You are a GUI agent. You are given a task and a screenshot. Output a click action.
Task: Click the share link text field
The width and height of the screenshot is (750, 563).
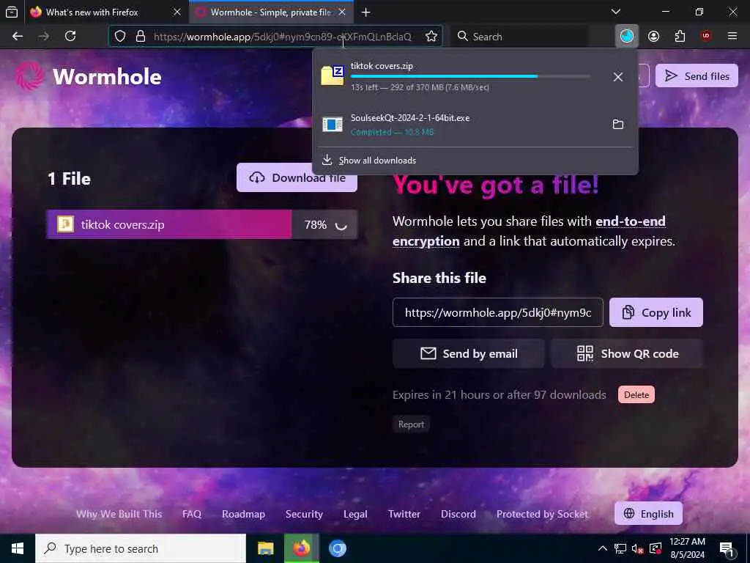click(x=497, y=312)
